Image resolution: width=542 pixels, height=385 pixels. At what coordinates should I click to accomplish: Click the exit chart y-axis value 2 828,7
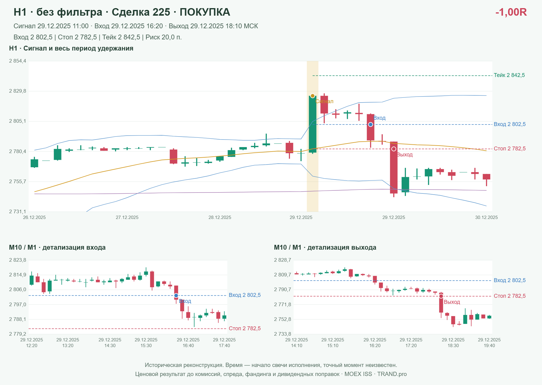click(282, 260)
